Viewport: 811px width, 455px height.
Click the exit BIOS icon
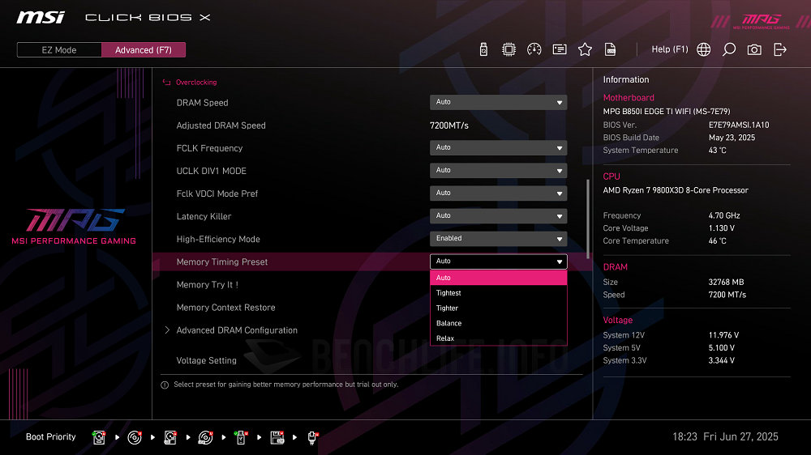780,49
